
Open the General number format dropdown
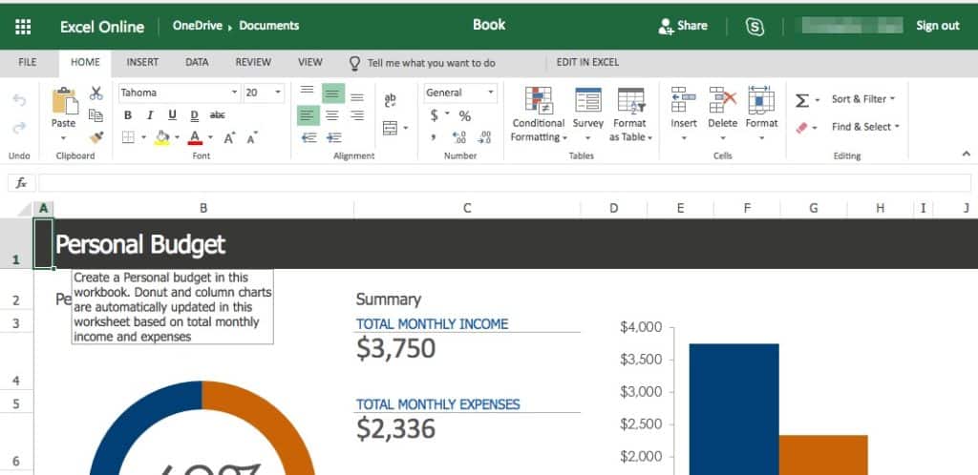[x=490, y=93]
